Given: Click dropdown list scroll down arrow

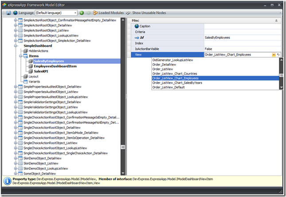Looking at the screenshot, I should (281, 88).
